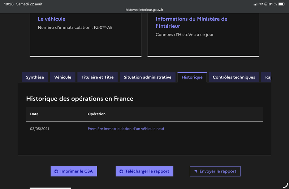
Task: Open the Titulaire et Titre tab
Action: tap(98, 77)
